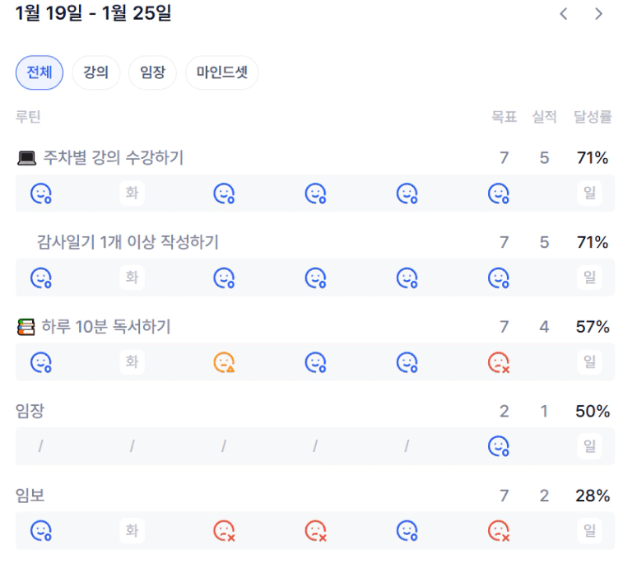Open the 1월 19일 - 1월 25일 date range

pos(93,14)
